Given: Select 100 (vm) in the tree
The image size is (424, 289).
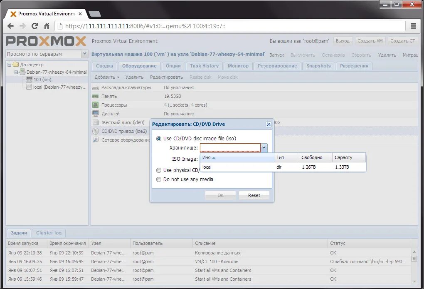Looking at the screenshot, I should (42, 80).
